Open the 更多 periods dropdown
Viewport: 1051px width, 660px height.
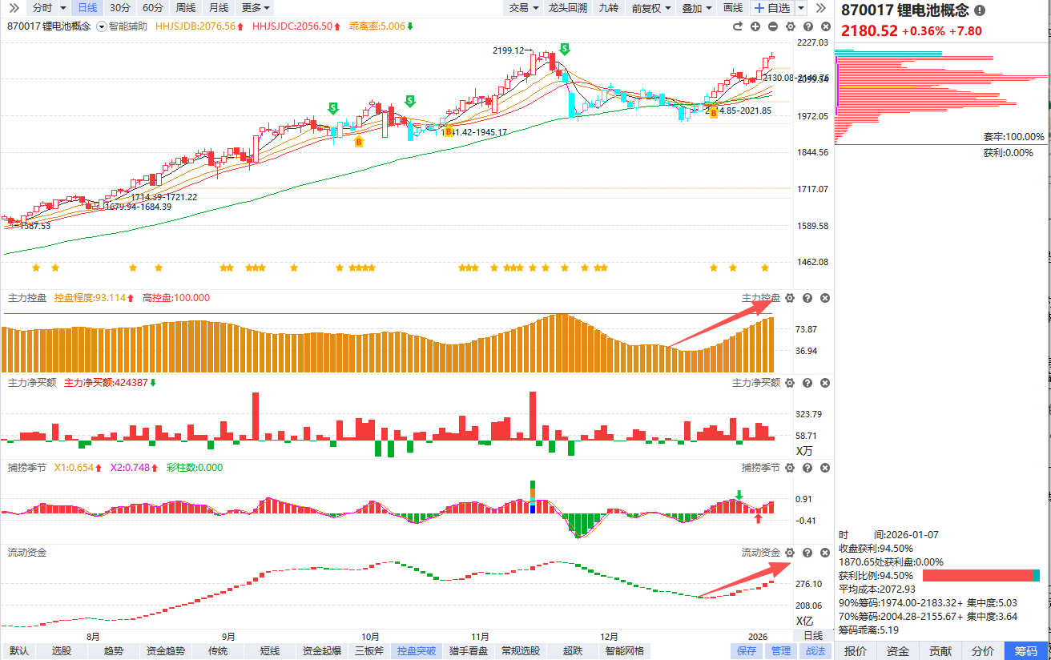256,8
